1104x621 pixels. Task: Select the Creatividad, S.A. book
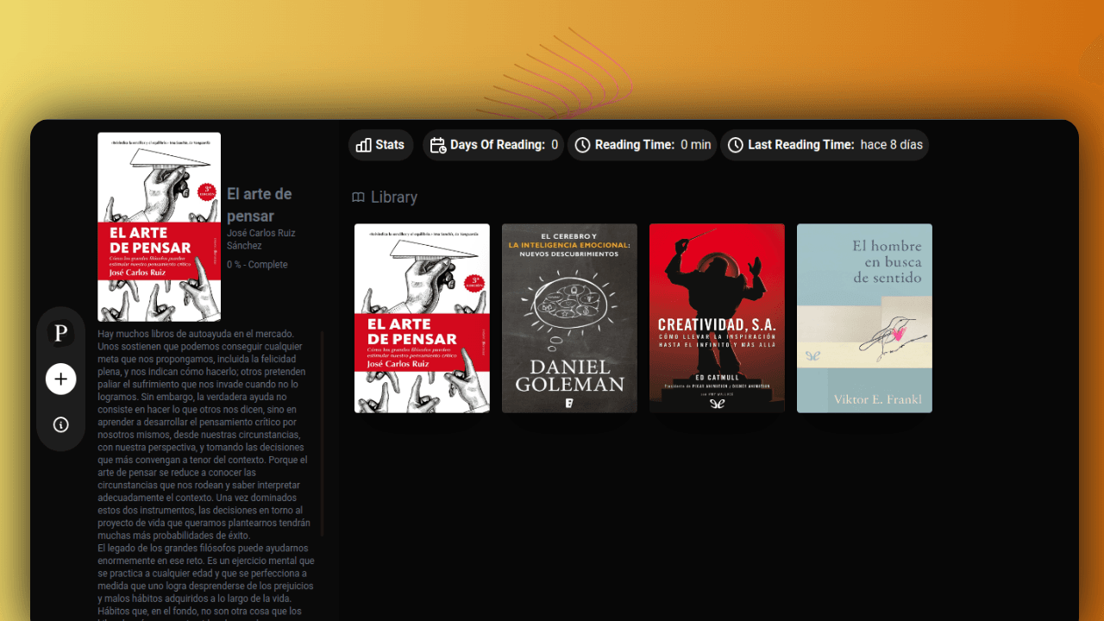tap(717, 318)
